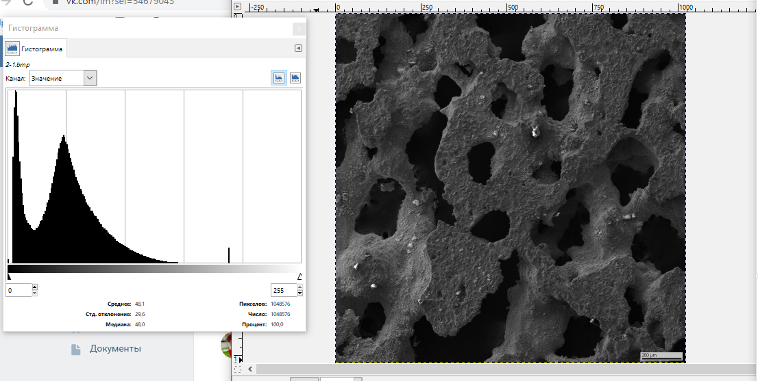Switch histogram to linear scale
This screenshot has height=381, width=758.
click(x=279, y=78)
